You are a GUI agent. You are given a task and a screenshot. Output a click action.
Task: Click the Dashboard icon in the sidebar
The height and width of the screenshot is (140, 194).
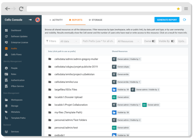pyautogui.click(x=6, y=30)
